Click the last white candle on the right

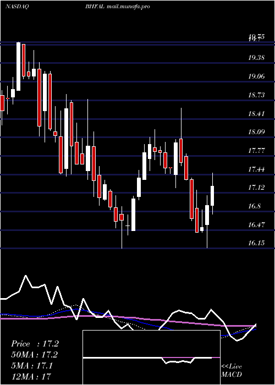click(x=212, y=196)
